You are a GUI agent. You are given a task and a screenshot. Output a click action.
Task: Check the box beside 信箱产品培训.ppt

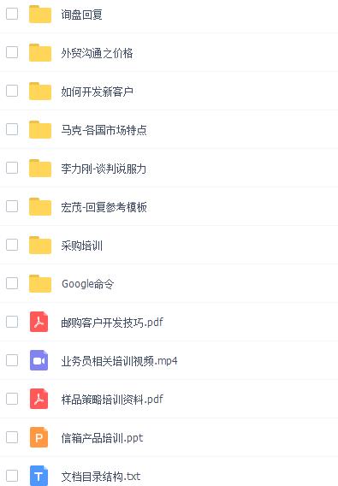[x=12, y=437]
